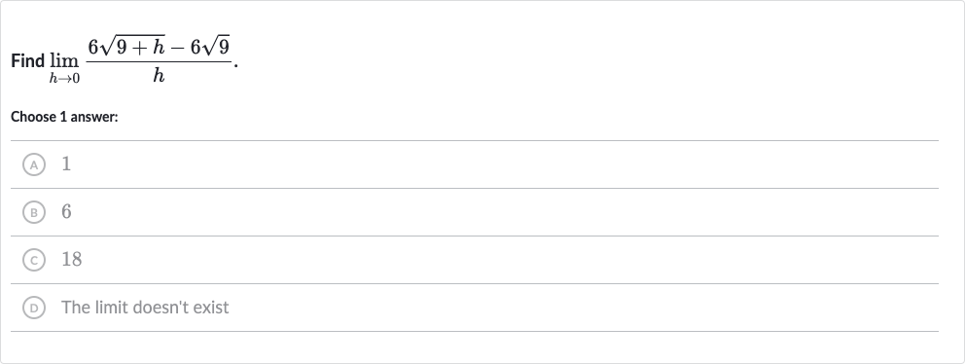Click the letter B inside its circle

(34, 212)
